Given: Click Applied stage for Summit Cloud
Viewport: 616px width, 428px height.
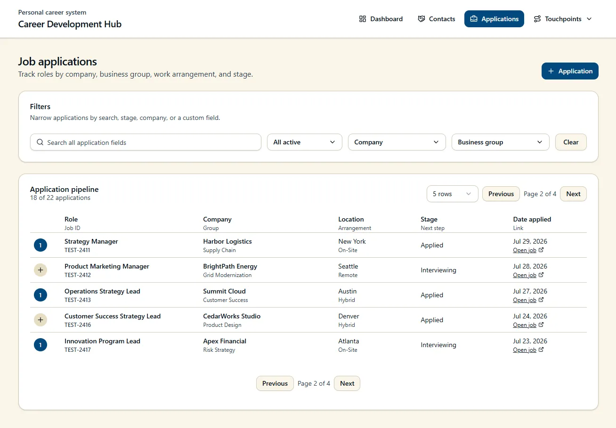Looking at the screenshot, I should pos(432,295).
